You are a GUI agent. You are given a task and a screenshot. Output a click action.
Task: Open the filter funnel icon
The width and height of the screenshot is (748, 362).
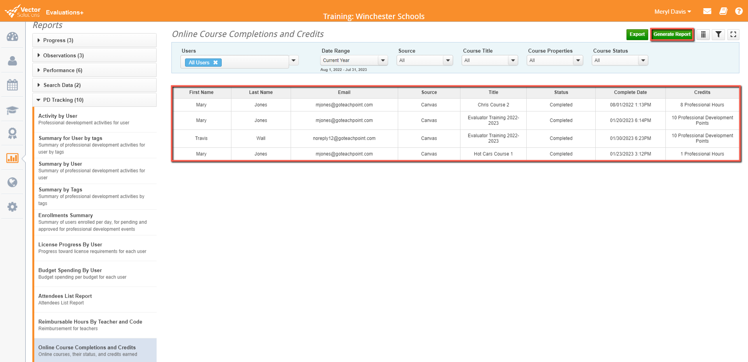tap(718, 34)
